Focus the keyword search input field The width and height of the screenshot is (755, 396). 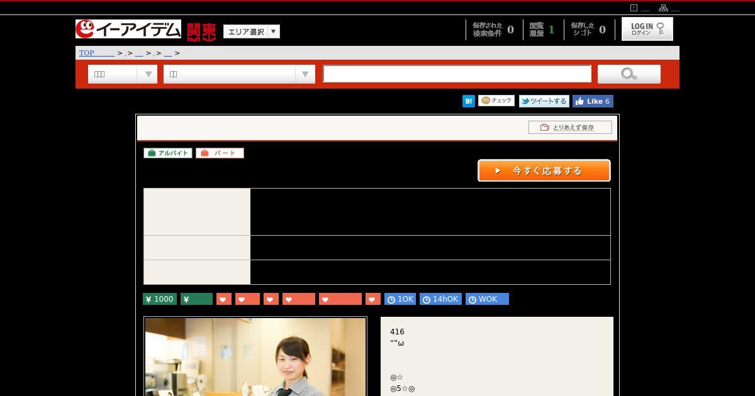[457, 74]
